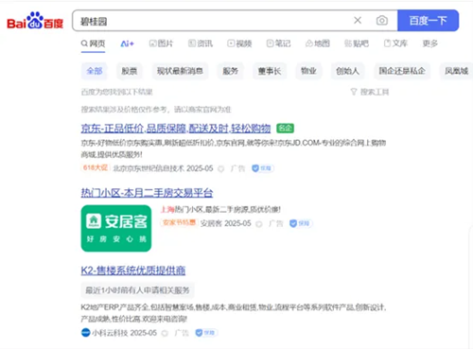Open 热门小区-本月二手房交易平台 link

tap(147, 193)
